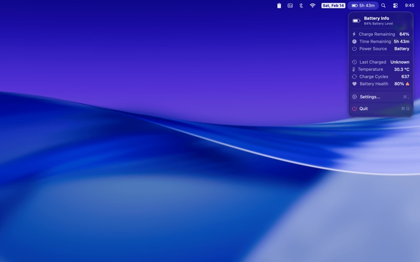420x262 pixels.
Task: Click the clock icon beside Time Remaining
Action: tap(354, 41)
